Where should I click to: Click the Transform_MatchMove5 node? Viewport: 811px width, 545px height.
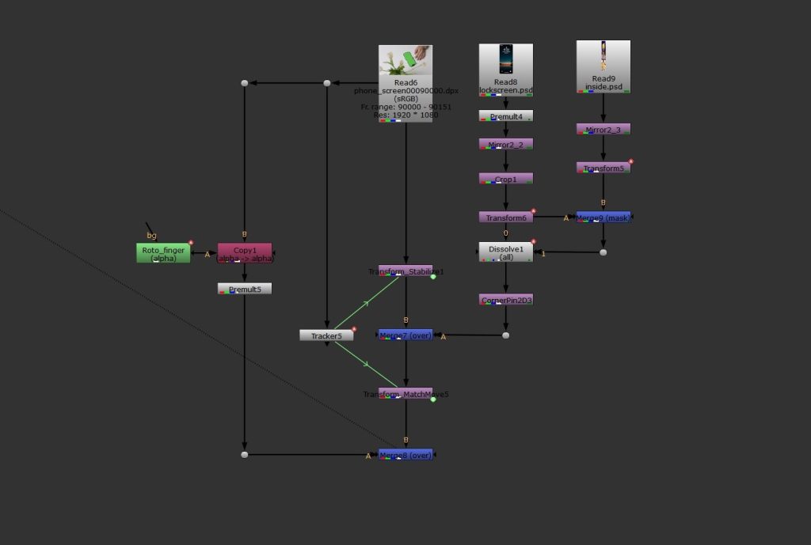pyautogui.click(x=405, y=394)
